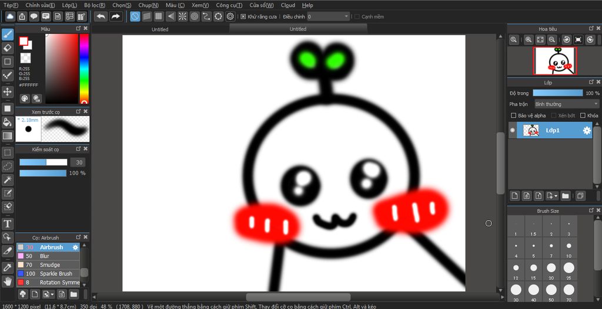Open the Help menu

coord(307,5)
